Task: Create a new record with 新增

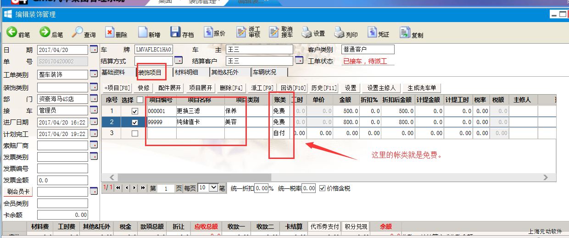Action: click(142, 33)
